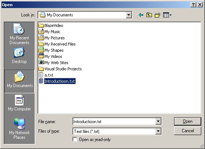The image size is (205, 149).
Task: Open My Network Places shortcut
Action: 19,129
